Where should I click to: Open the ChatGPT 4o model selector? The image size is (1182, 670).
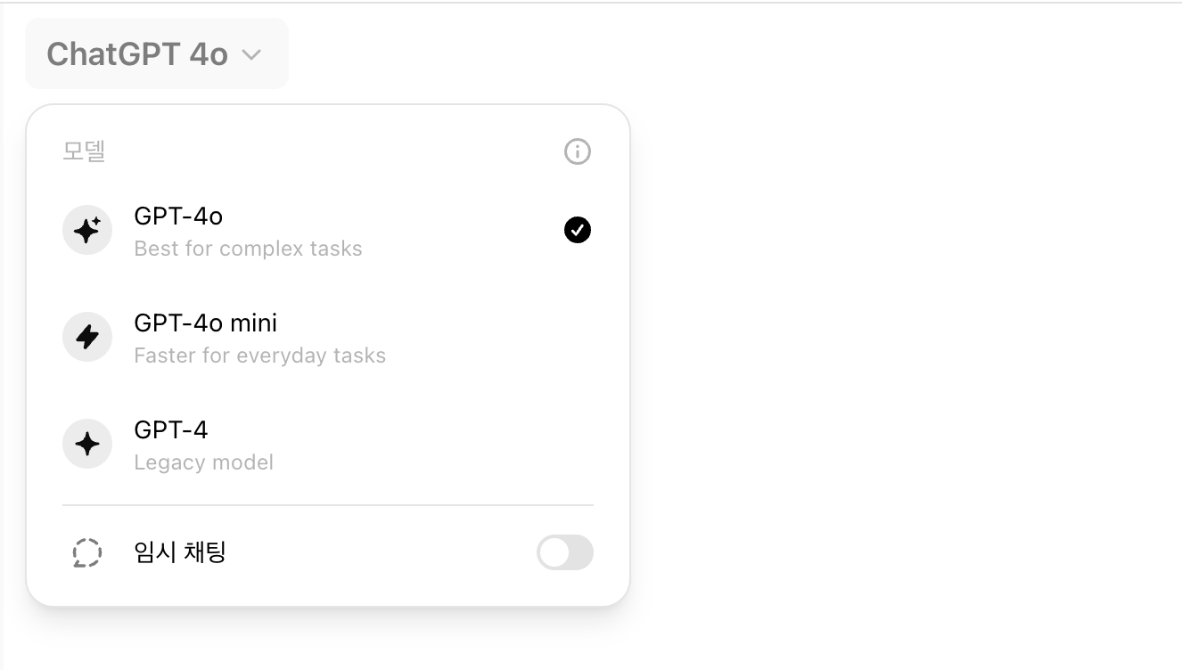(157, 54)
